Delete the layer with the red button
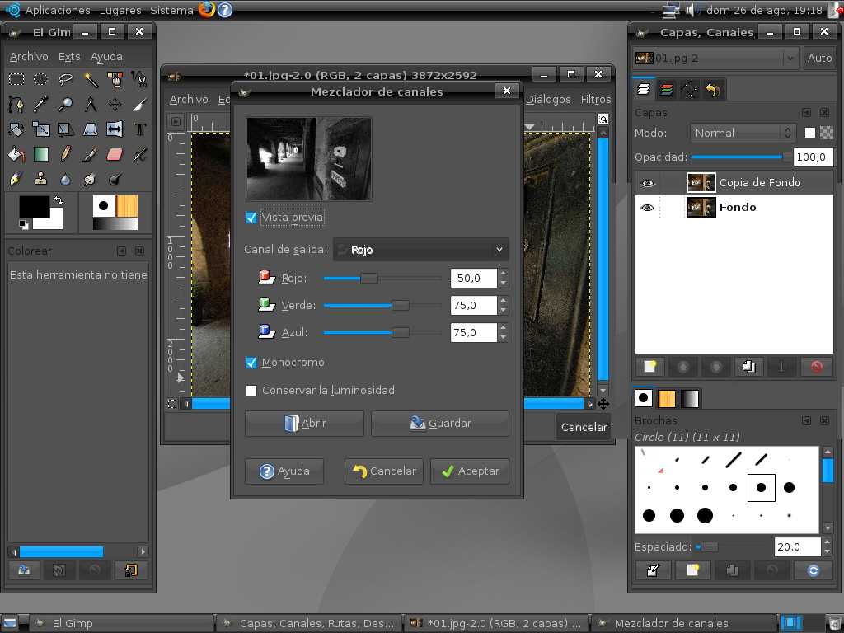The height and width of the screenshot is (633, 844). (817, 367)
